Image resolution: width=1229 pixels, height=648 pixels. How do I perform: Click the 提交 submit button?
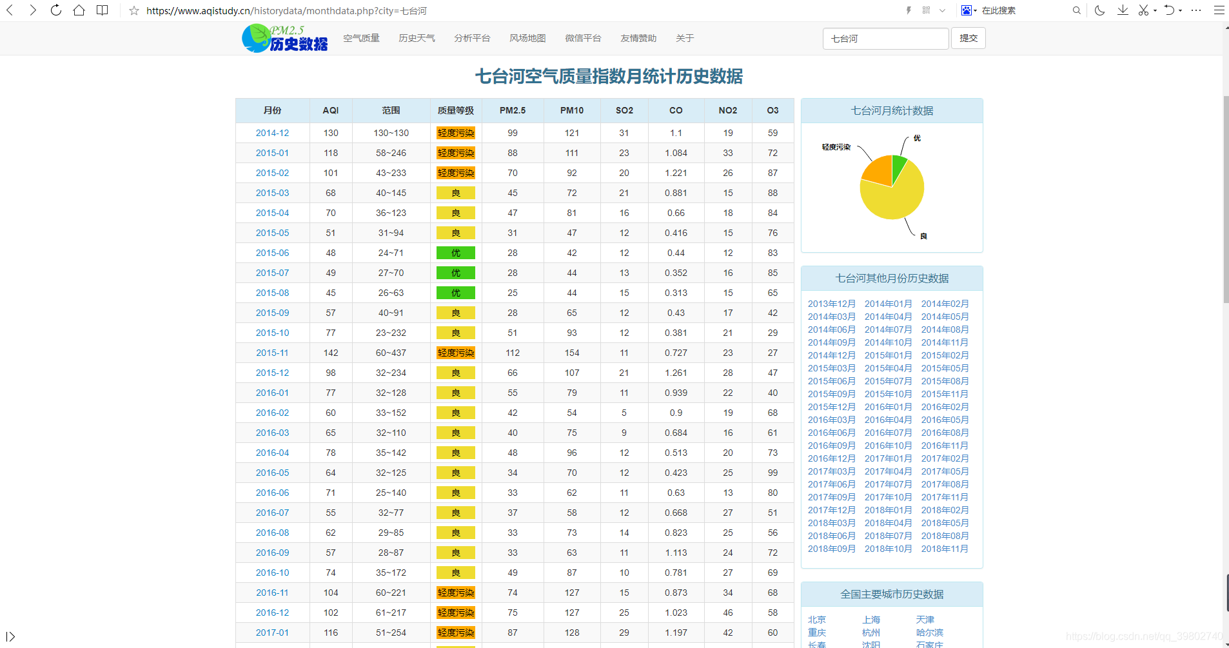(x=968, y=38)
